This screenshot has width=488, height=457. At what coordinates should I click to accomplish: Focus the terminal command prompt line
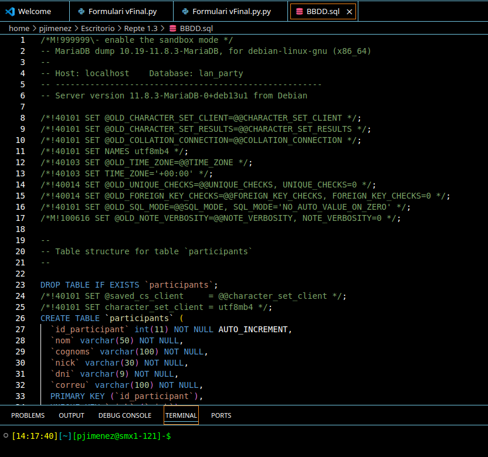pyautogui.click(x=235, y=436)
